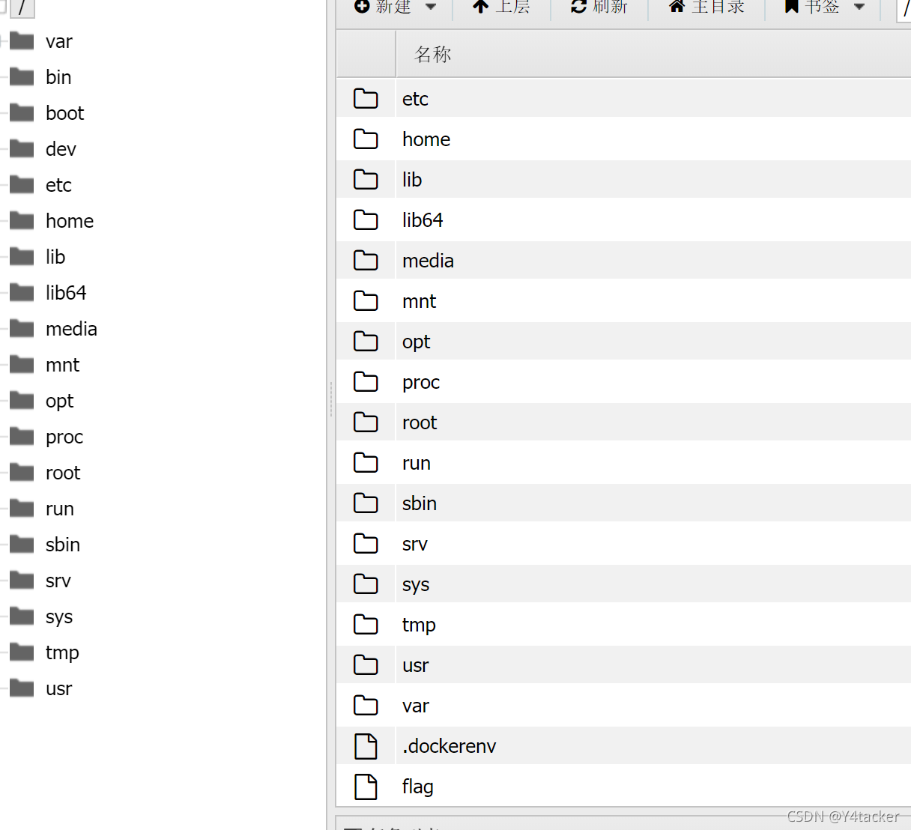Open srv in the left tree
Image resolution: width=911 pixels, height=830 pixels.
(58, 581)
